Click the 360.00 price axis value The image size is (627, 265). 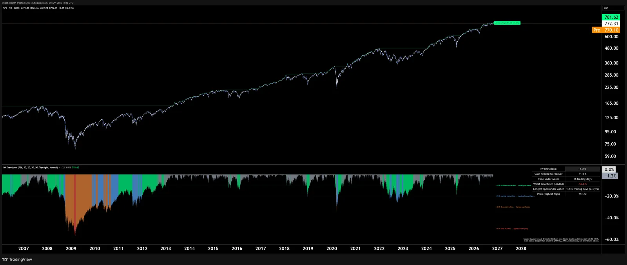611,63
